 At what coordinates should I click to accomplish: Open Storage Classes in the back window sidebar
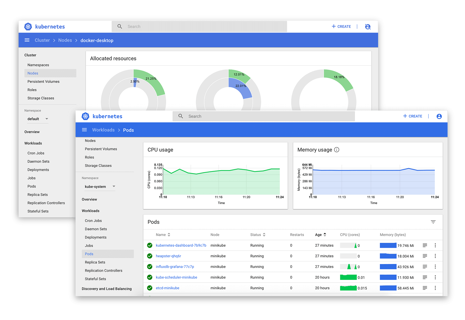[x=41, y=98]
